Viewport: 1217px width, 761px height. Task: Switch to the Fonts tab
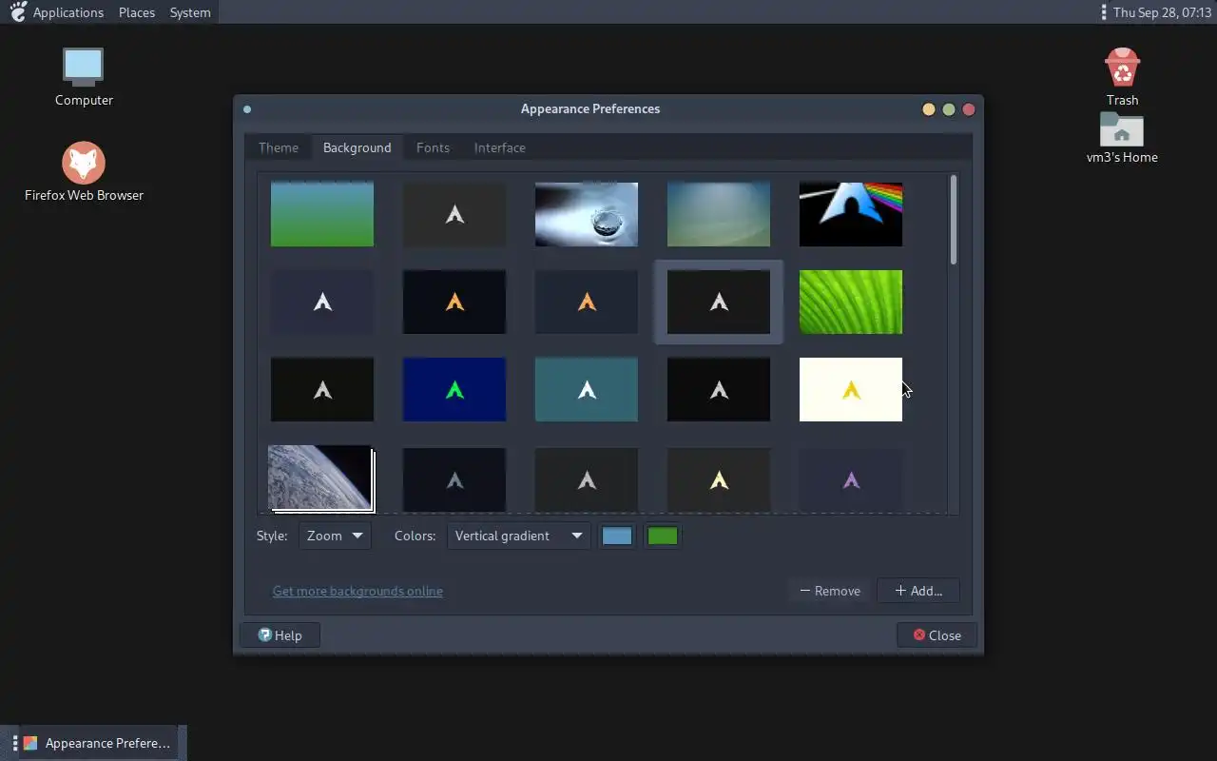click(x=433, y=147)
